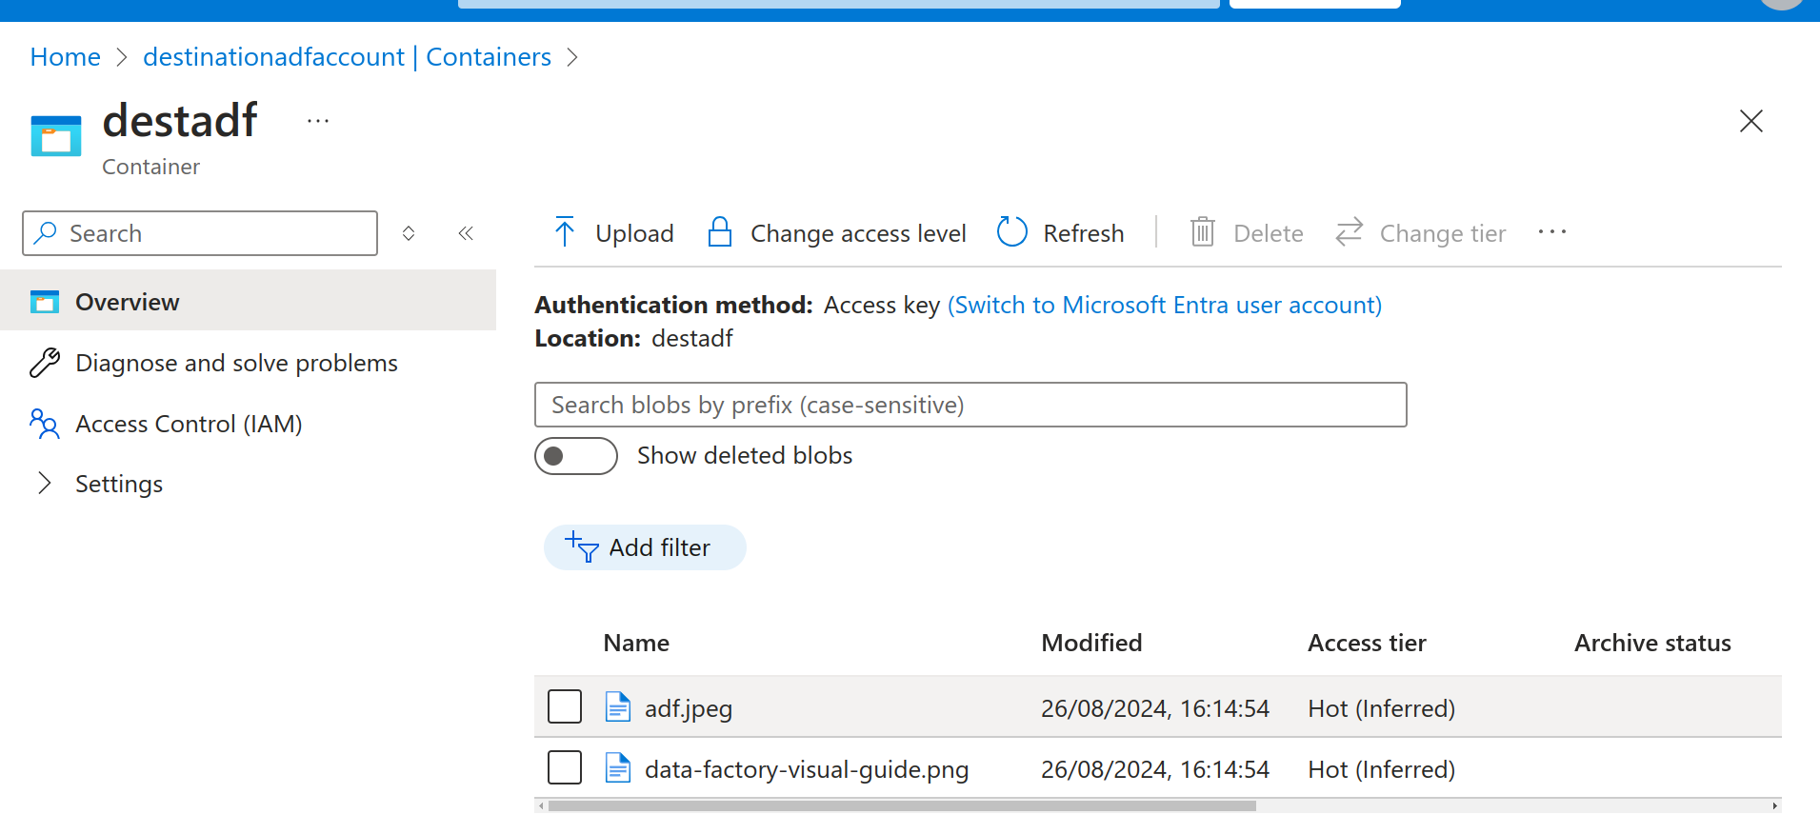Click the Delete trash can icon
1820x834 pixels.
click(x=1203, y=232)
